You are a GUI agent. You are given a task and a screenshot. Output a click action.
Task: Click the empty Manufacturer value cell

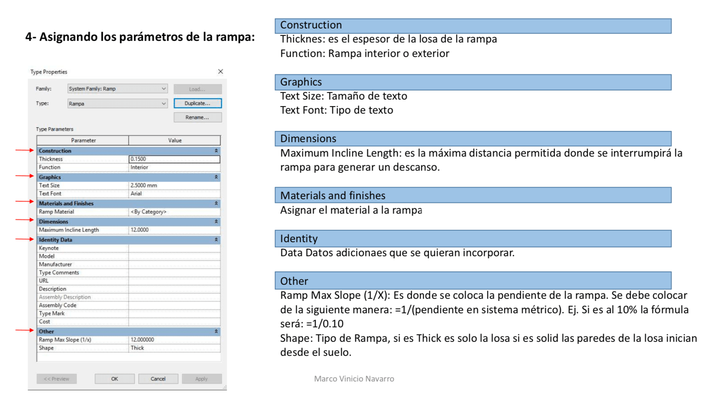(174, 264)
